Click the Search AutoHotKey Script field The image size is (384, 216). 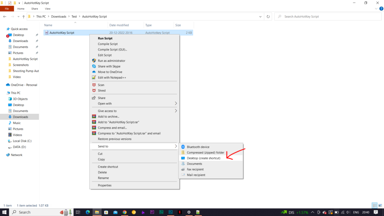click(x=328, y=16)
